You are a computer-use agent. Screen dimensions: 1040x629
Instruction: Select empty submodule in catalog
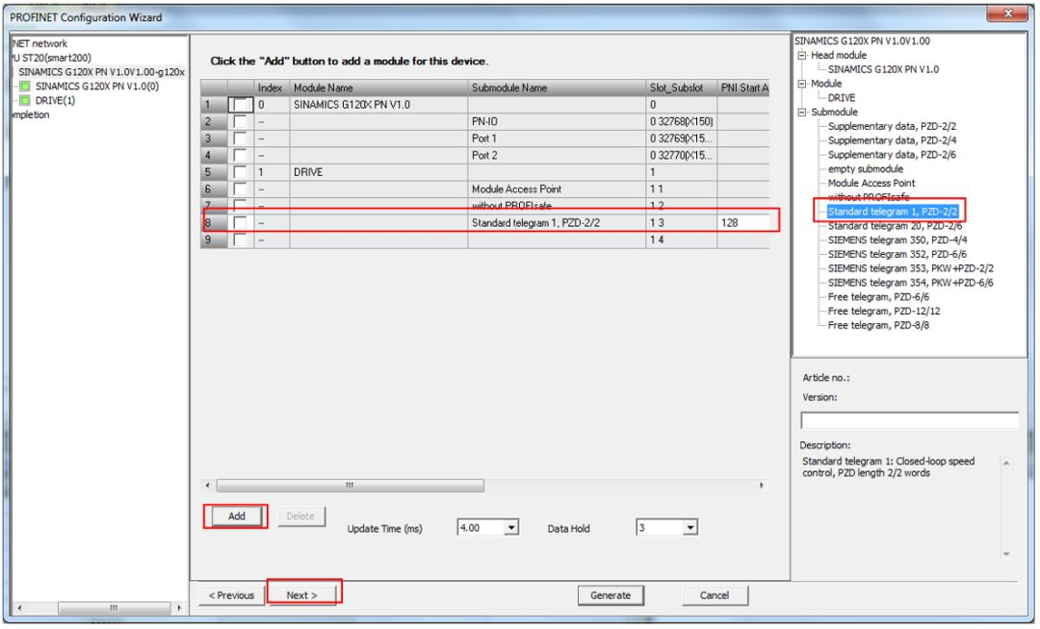pos(866,169)
